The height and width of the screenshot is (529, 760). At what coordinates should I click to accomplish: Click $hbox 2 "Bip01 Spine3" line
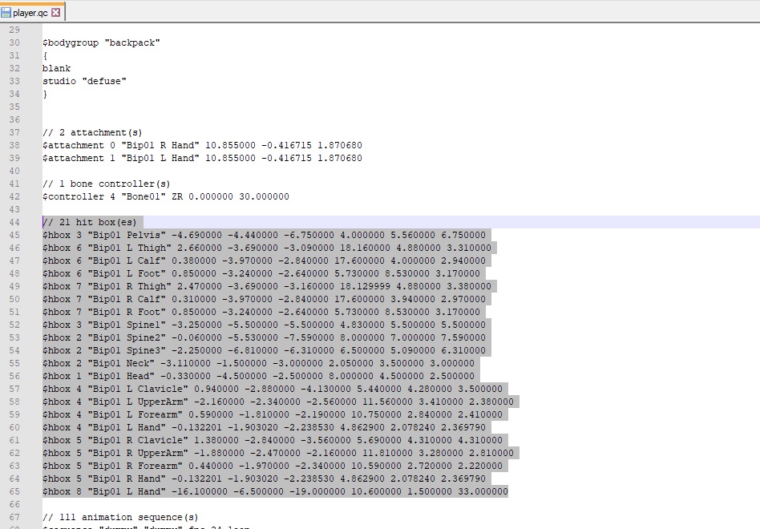click(265, 351)
